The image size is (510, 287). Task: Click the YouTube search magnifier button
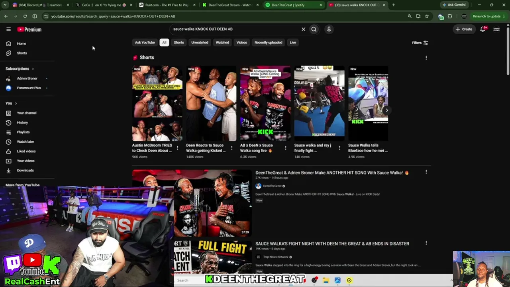(x=314, y=29)
